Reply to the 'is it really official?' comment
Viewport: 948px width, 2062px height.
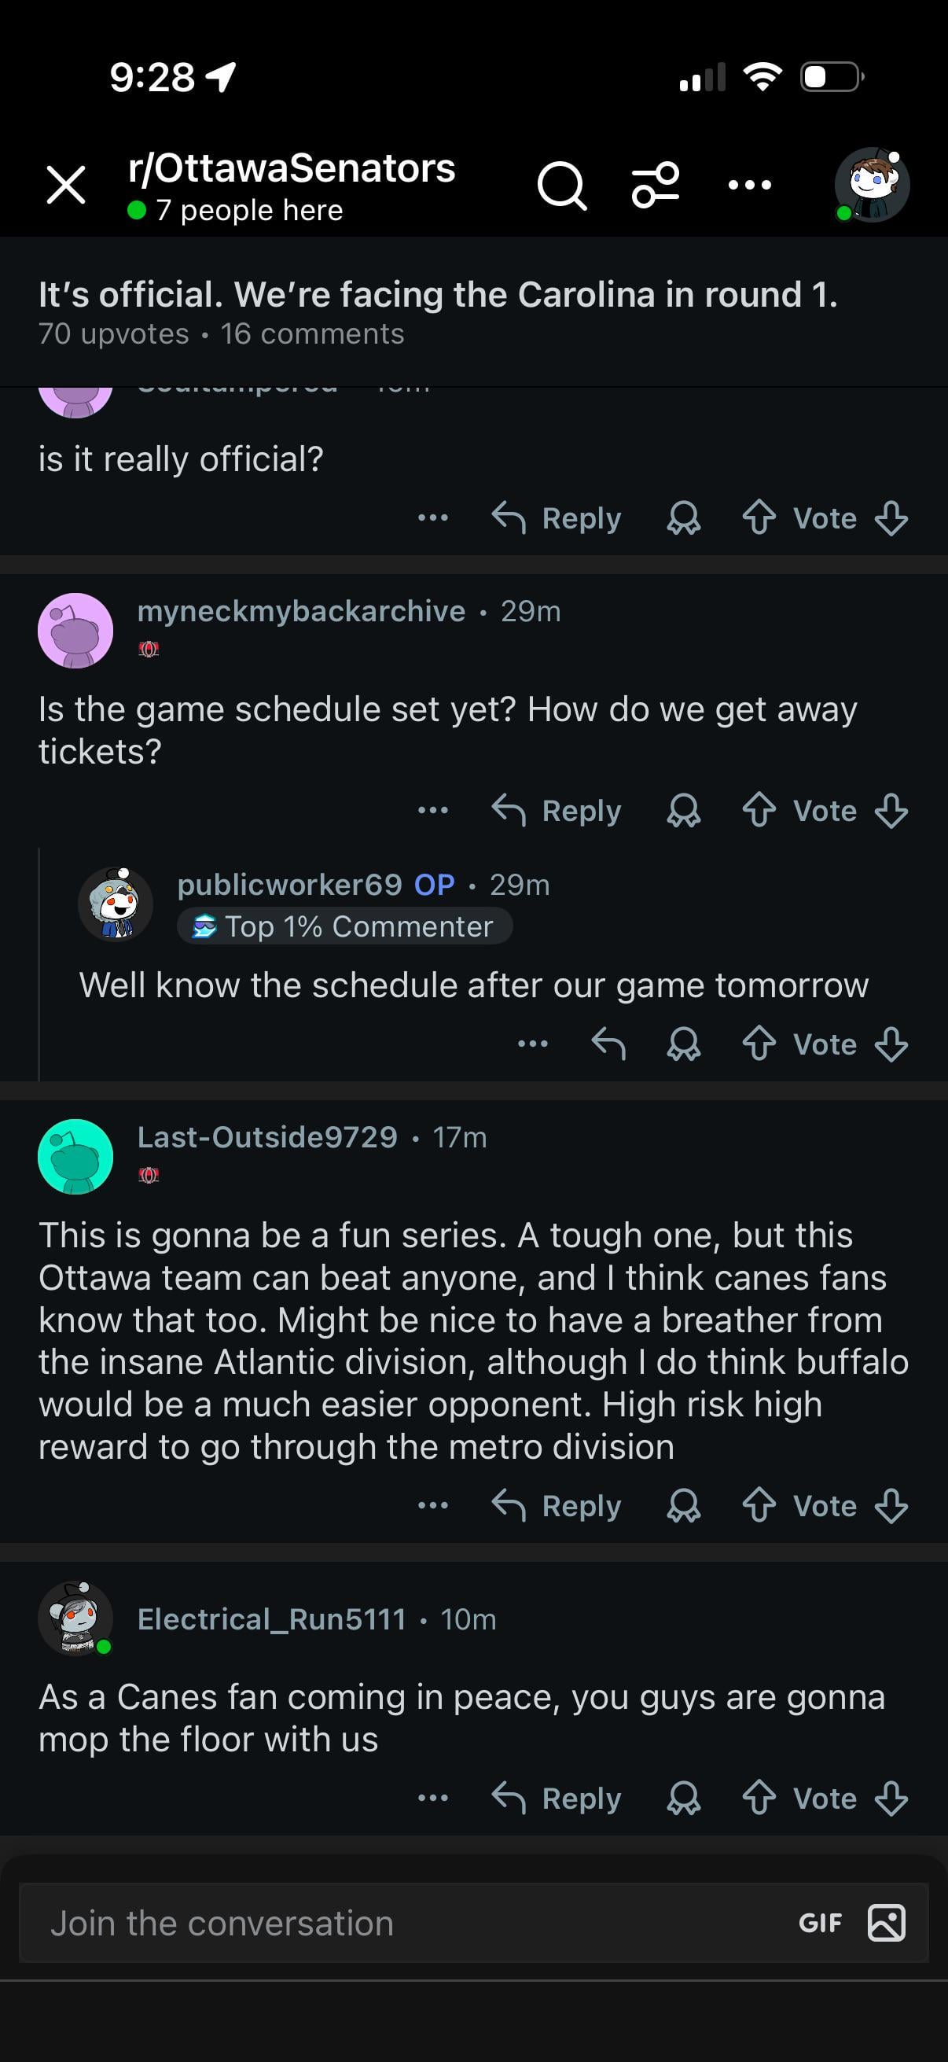coord(557,518)
